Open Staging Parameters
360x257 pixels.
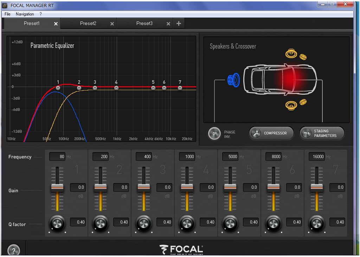pyautogui.click(x=322, y=133)
